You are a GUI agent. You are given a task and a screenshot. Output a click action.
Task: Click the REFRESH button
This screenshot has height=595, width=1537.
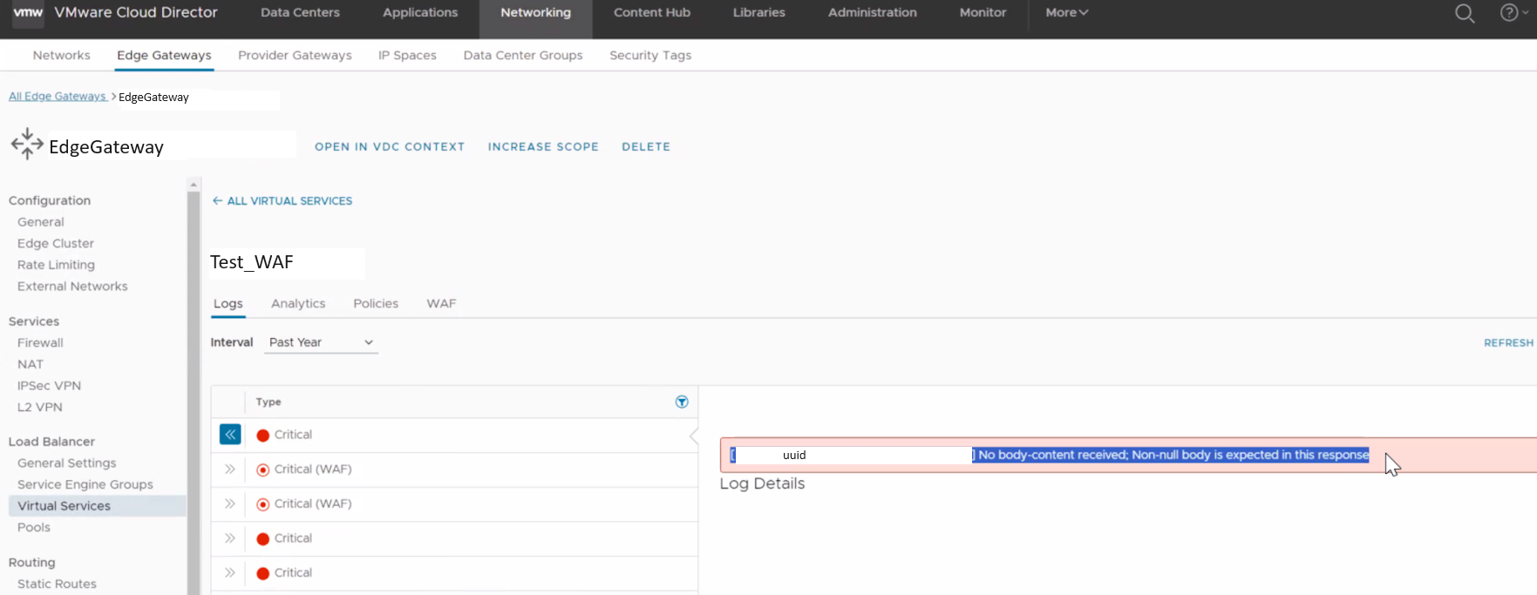[x=1508, y=343]
